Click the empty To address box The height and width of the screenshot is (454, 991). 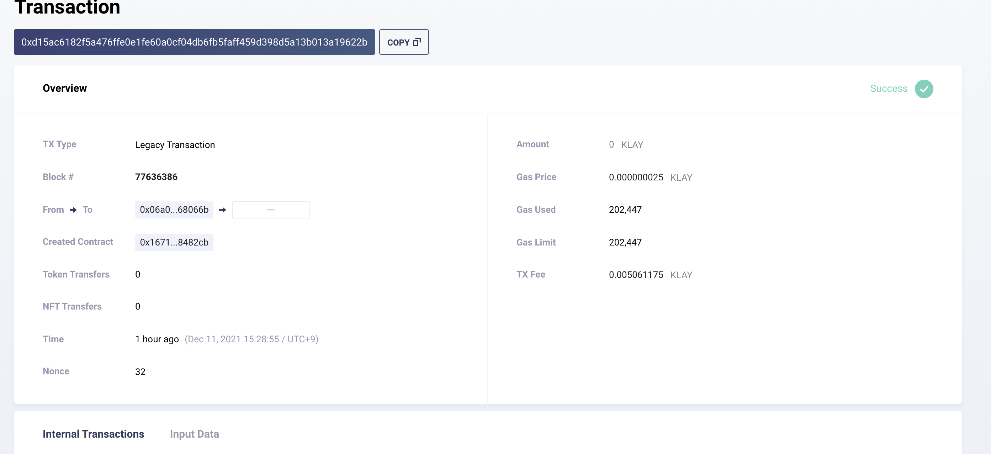(271, 210)
